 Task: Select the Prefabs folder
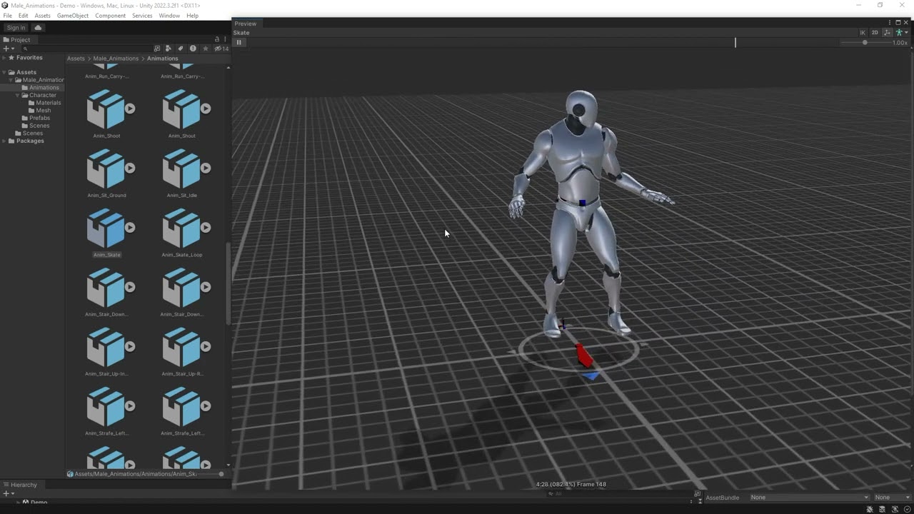pos(36,118)
